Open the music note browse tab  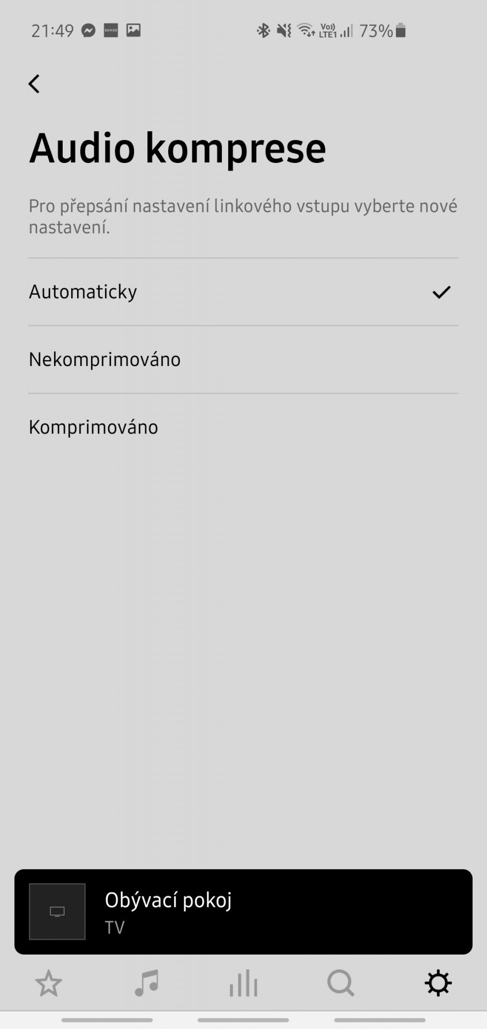point(146,983)
